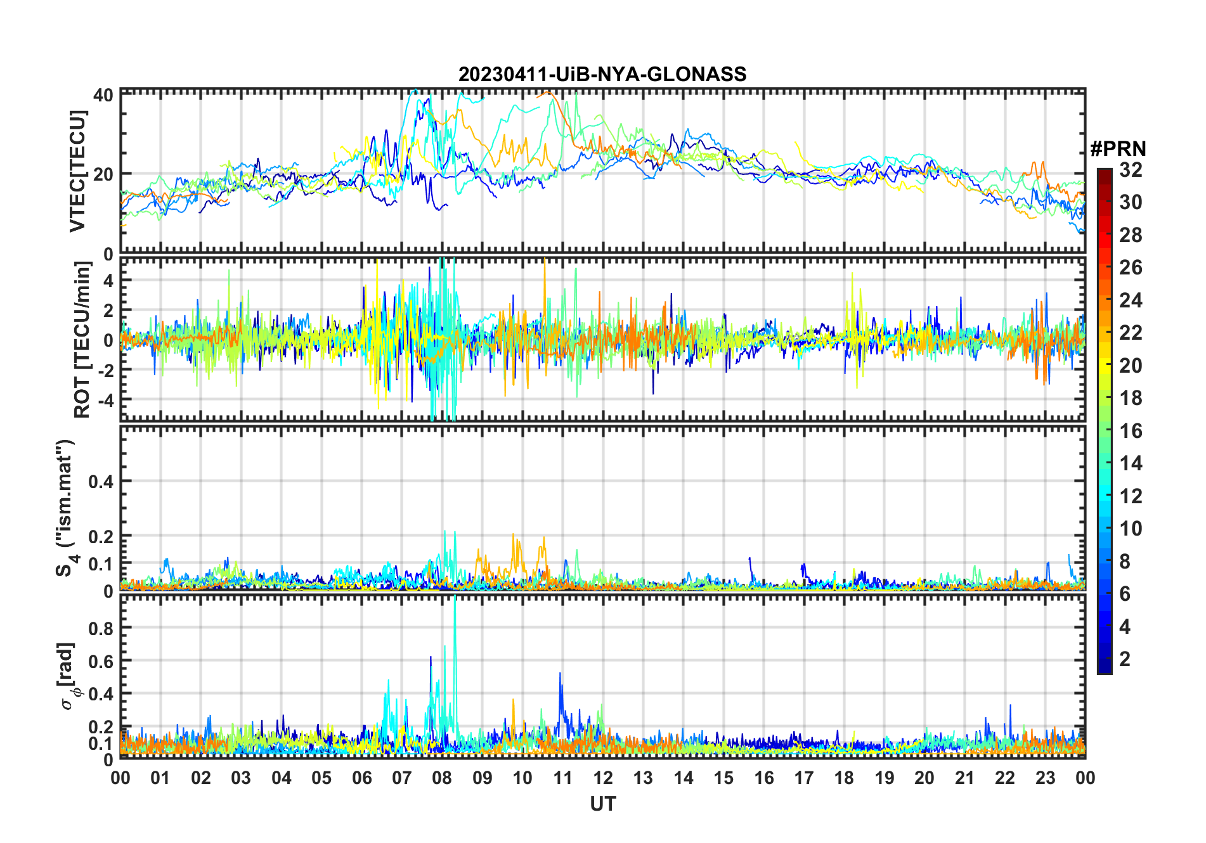1206x843 pixels.
Task: Click the plot title 20230411-UiB-NYA-GLONASS
Action: [x=602, y=74]
